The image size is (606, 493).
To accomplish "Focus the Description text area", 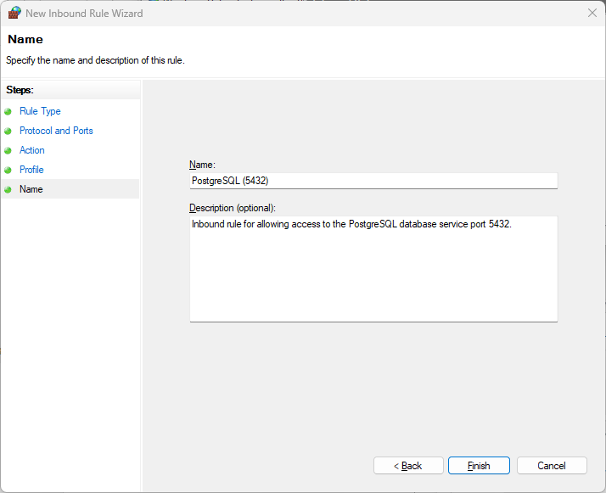I will tap(373, 269).
